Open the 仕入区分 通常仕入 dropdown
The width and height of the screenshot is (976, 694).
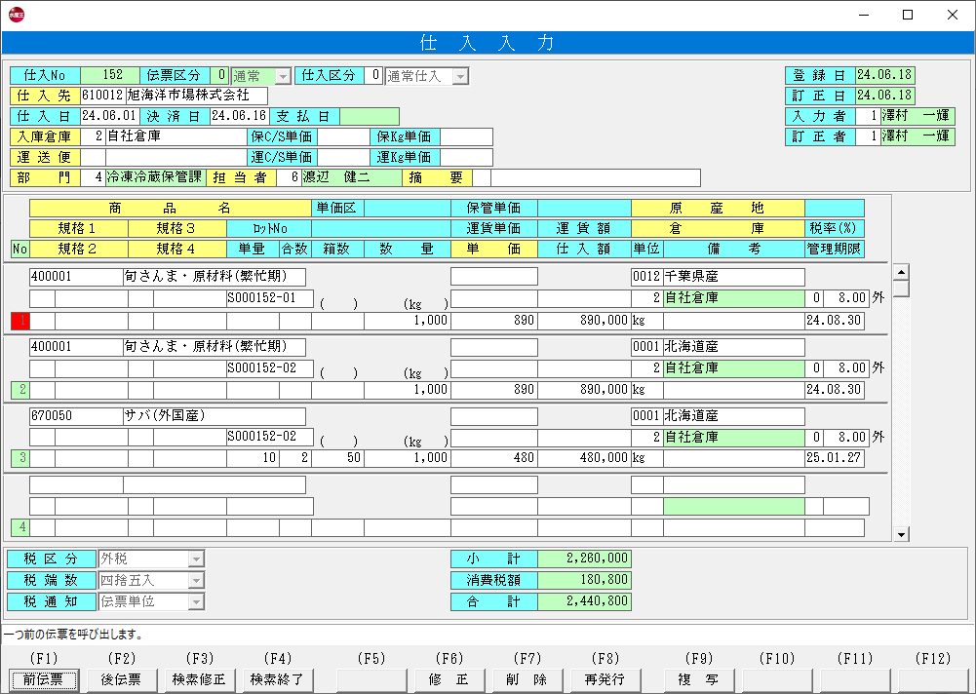click(x=460, y=76)
